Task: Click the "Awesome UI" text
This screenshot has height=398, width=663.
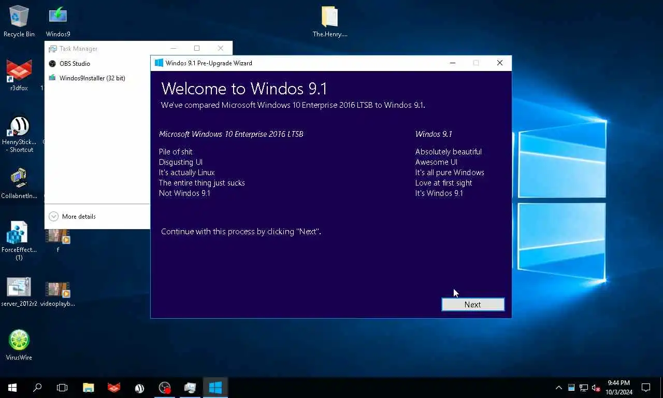Action: [436, 162]
